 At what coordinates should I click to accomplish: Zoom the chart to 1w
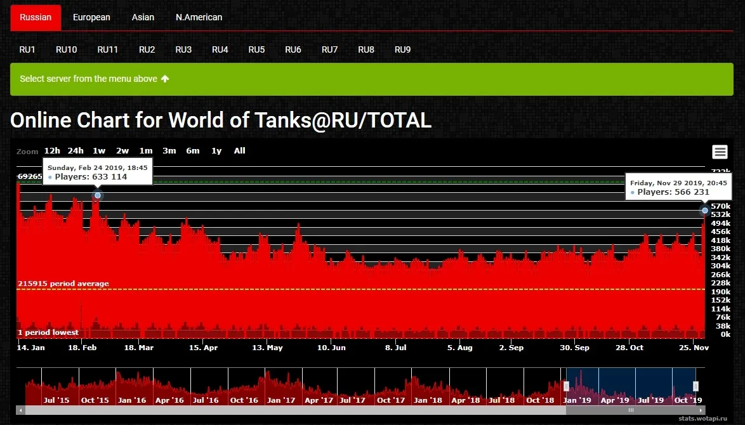tap(99, 151)
